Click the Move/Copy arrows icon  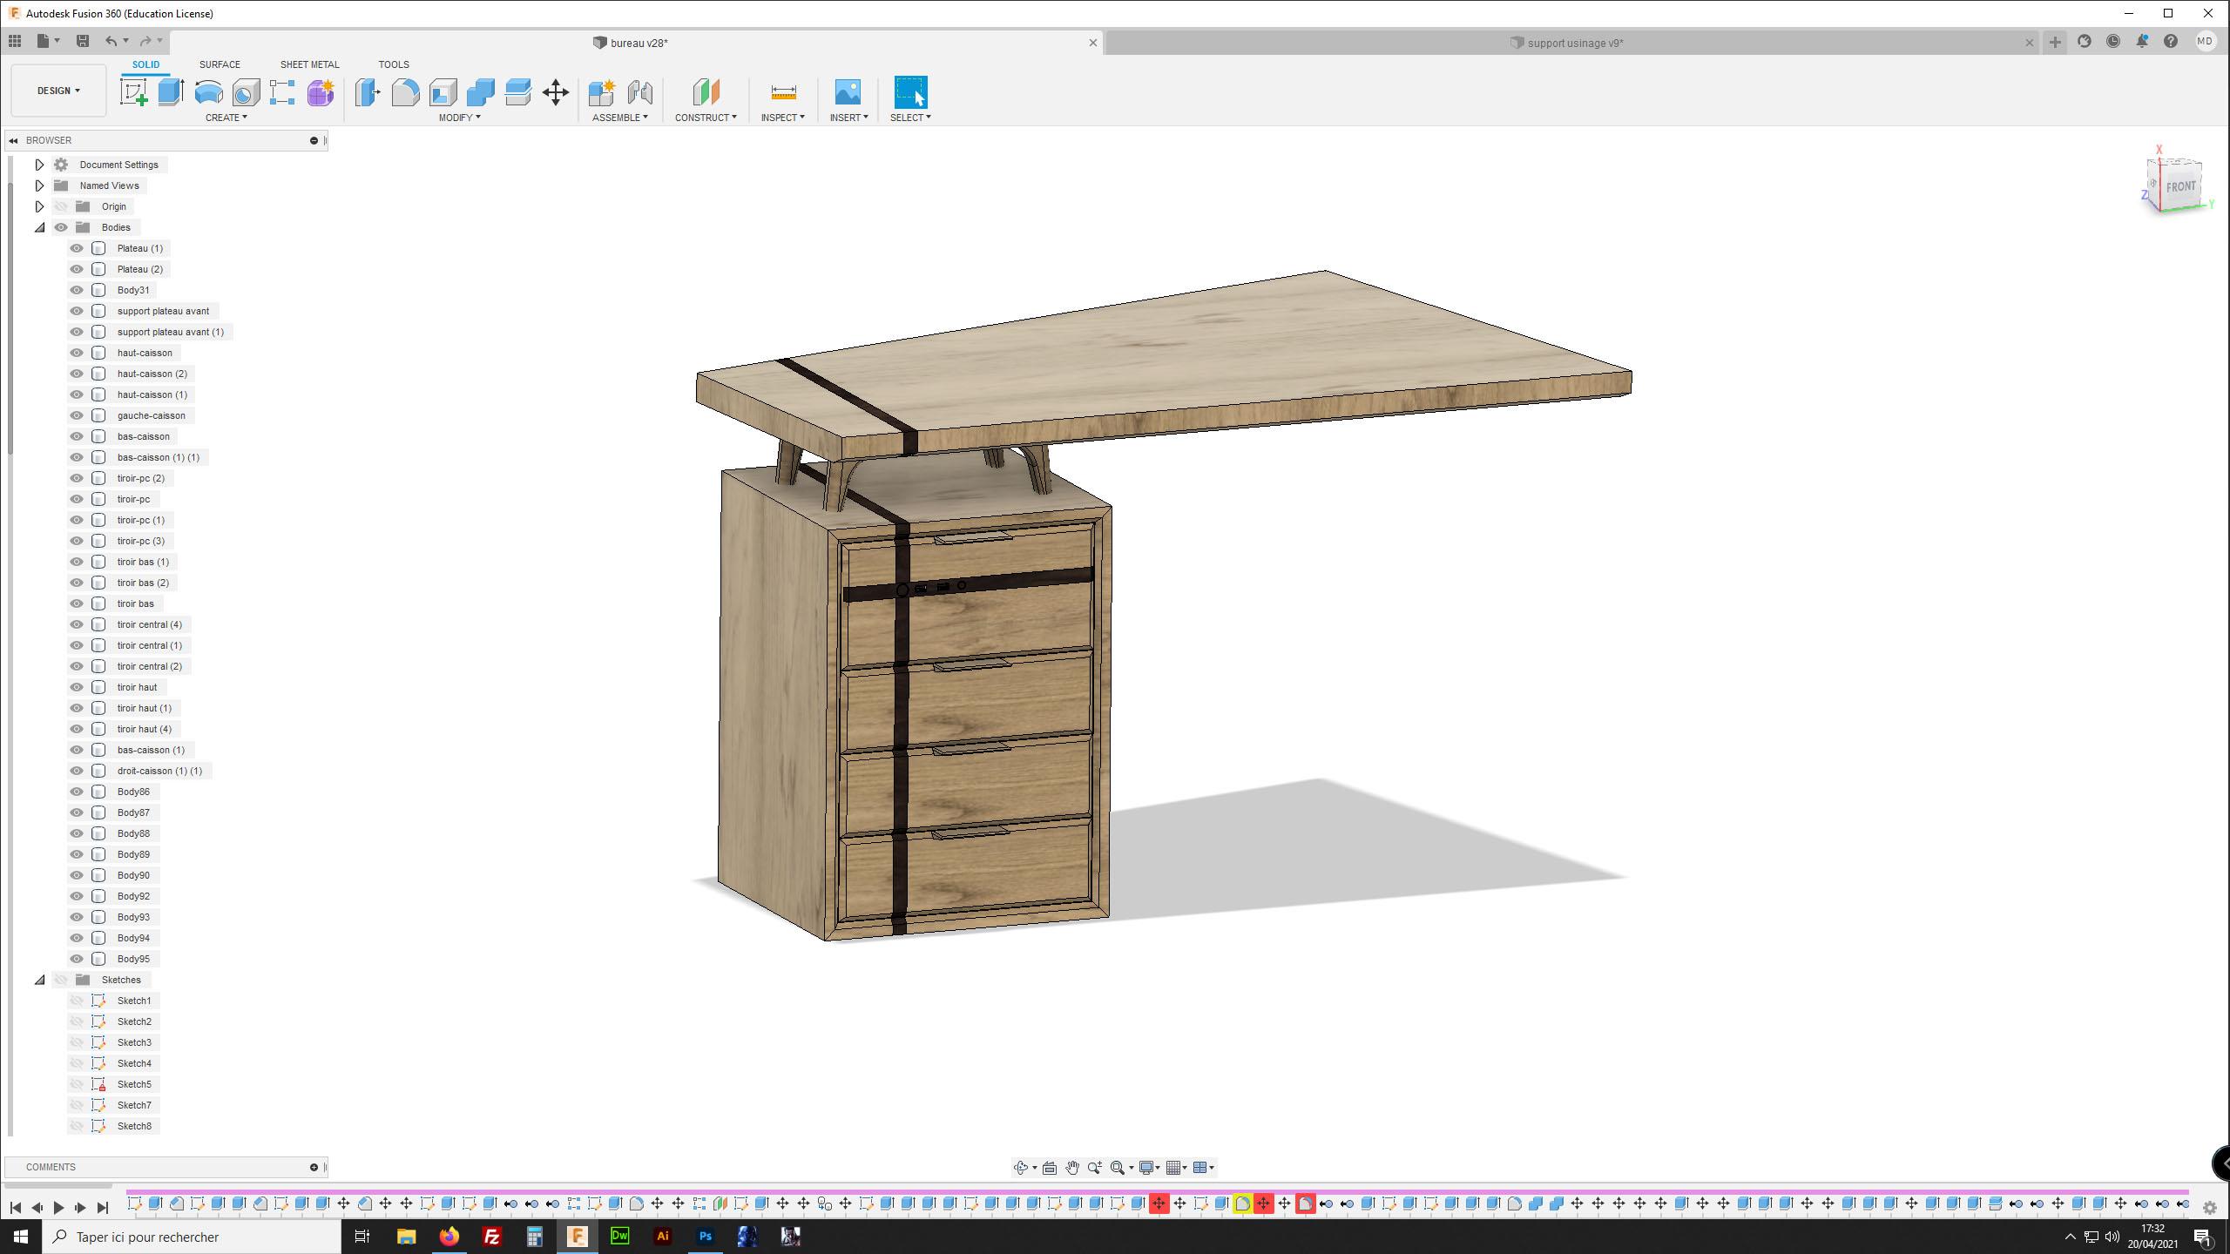pos(556,92)
